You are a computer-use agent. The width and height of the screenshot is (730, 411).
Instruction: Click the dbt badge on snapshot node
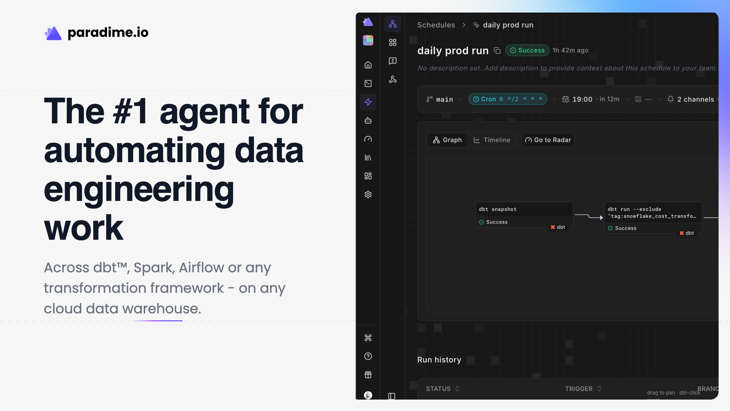[558, 227]
